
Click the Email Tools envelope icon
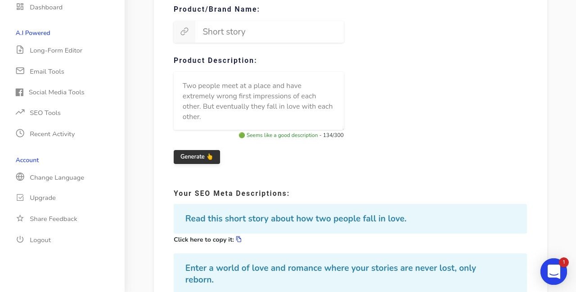pyautogui.click(x=20, y=71)
